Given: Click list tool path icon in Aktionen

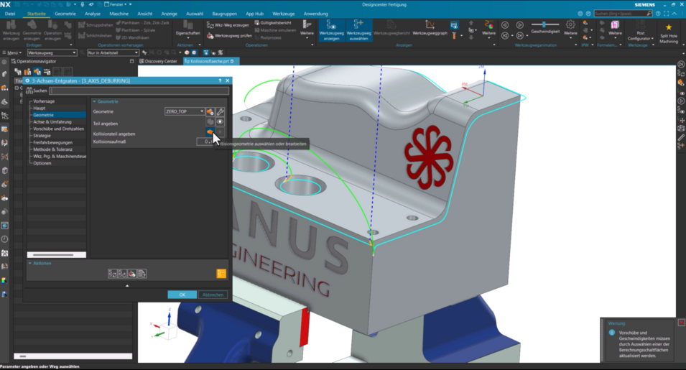Looking at the screenshot, I should point(142,274).
